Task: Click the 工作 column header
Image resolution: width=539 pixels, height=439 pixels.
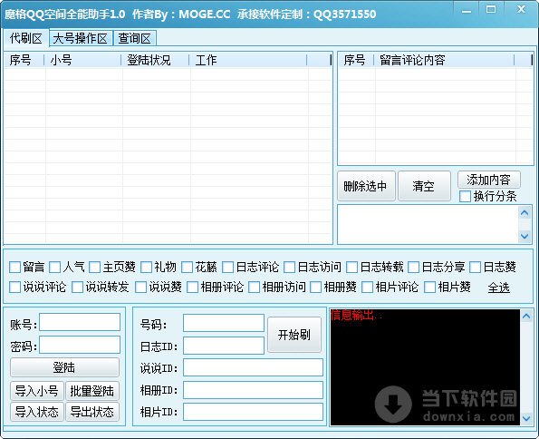Action: click(x=248, y=60)
